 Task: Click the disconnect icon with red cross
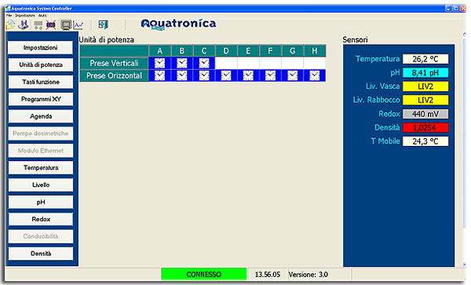[51, 25]
